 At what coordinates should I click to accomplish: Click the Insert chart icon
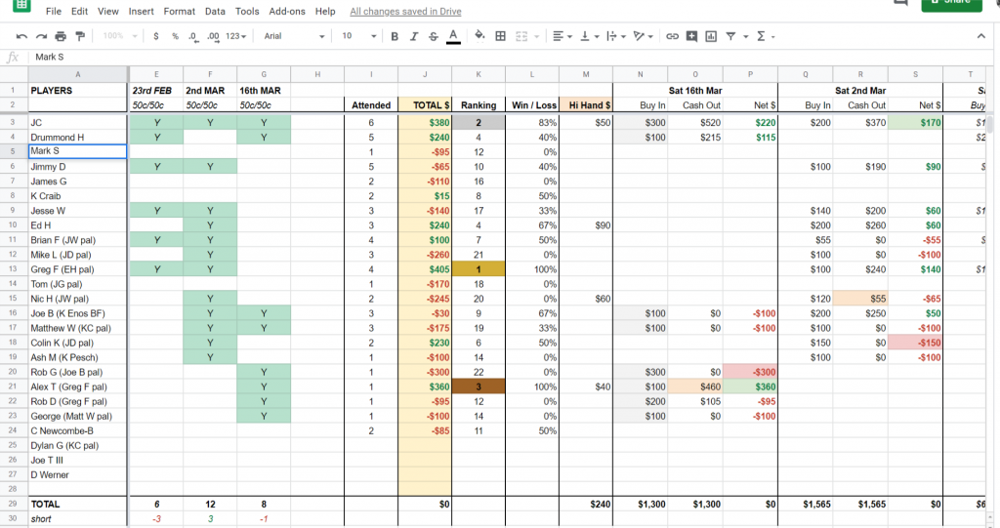click(711, 36)
